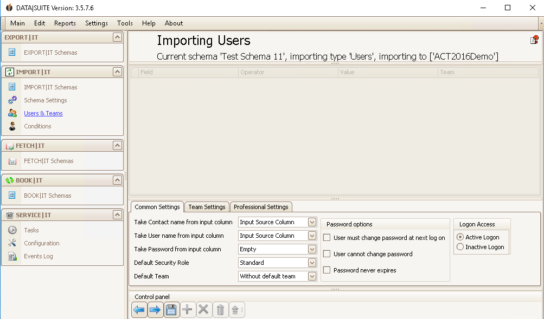Click the blue back arrow in Control panel

pyautogui.click(x=139, y=310)
